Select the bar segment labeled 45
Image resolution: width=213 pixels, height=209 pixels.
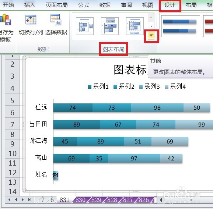coord(65,141)
